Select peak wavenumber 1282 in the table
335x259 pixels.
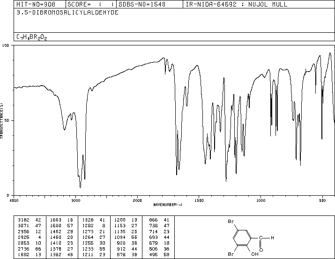tap(88, 226)
